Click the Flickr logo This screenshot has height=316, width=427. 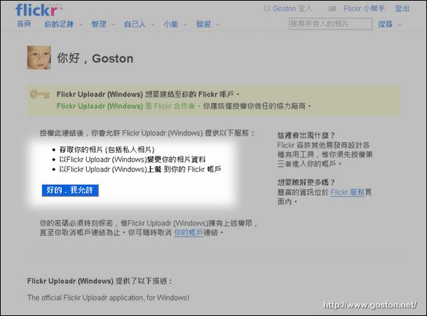coord(39,10)
